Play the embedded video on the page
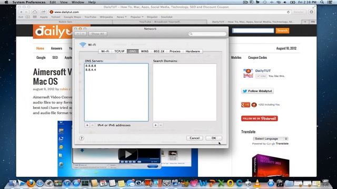This screenshot has height=189, width=337. pos(128,154)
